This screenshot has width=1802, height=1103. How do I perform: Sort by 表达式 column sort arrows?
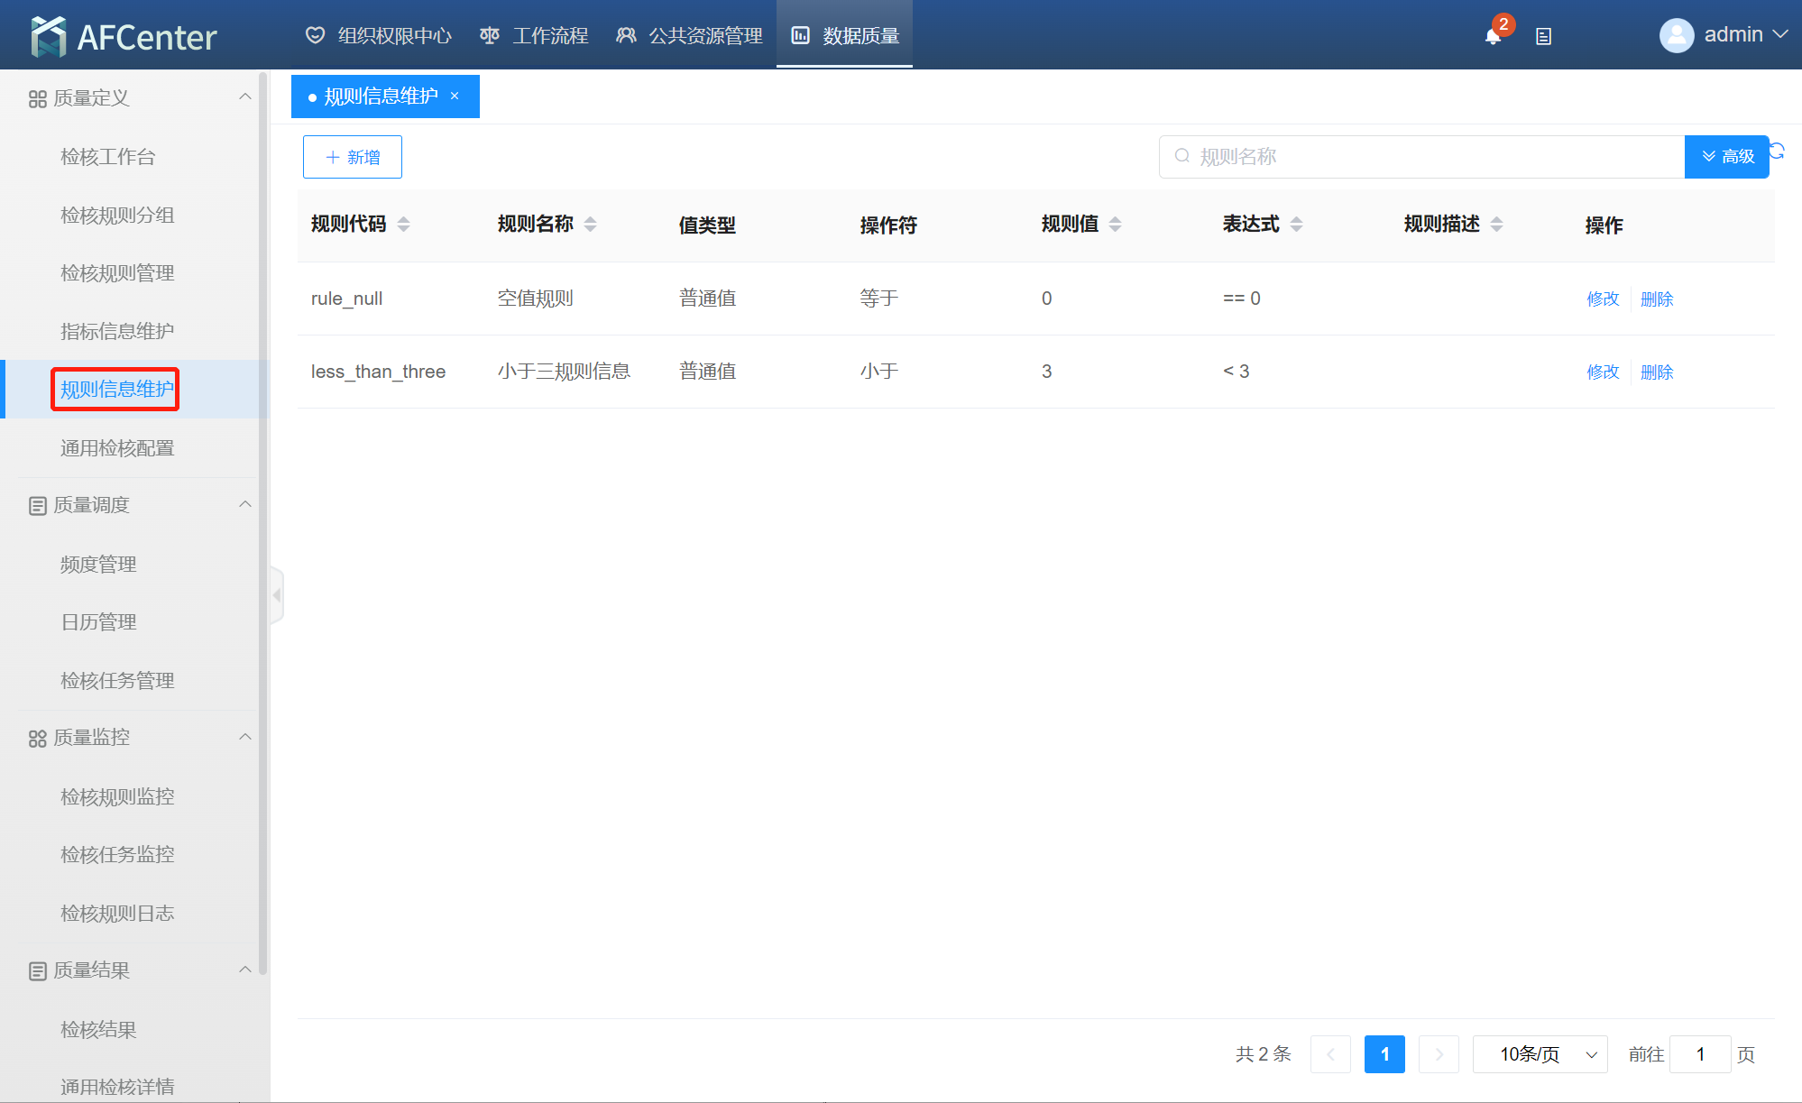[1296, 225]
